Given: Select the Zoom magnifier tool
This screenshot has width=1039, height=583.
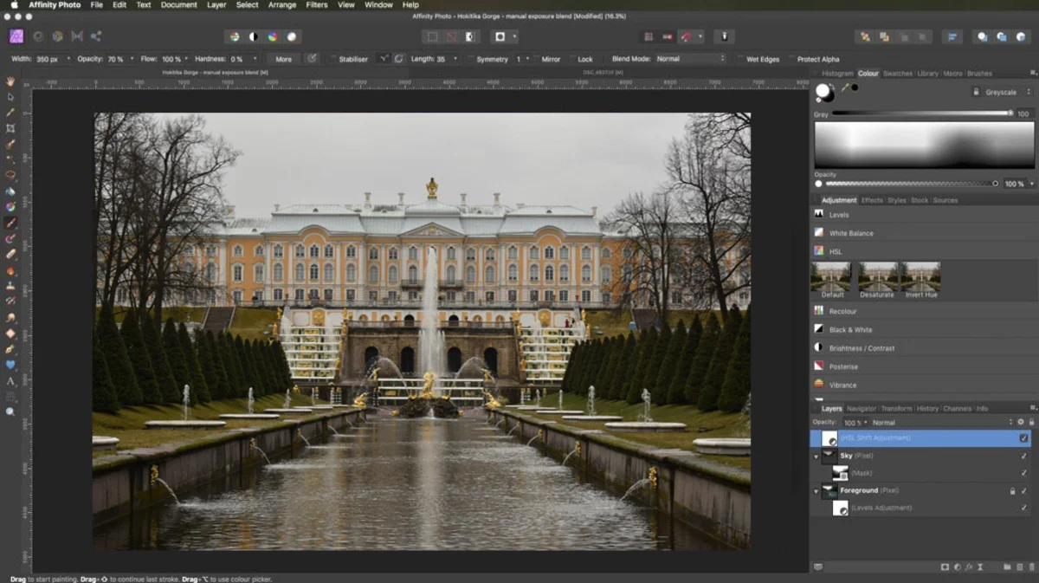Looking at the screenshot, I should click(x=10, y=411).
